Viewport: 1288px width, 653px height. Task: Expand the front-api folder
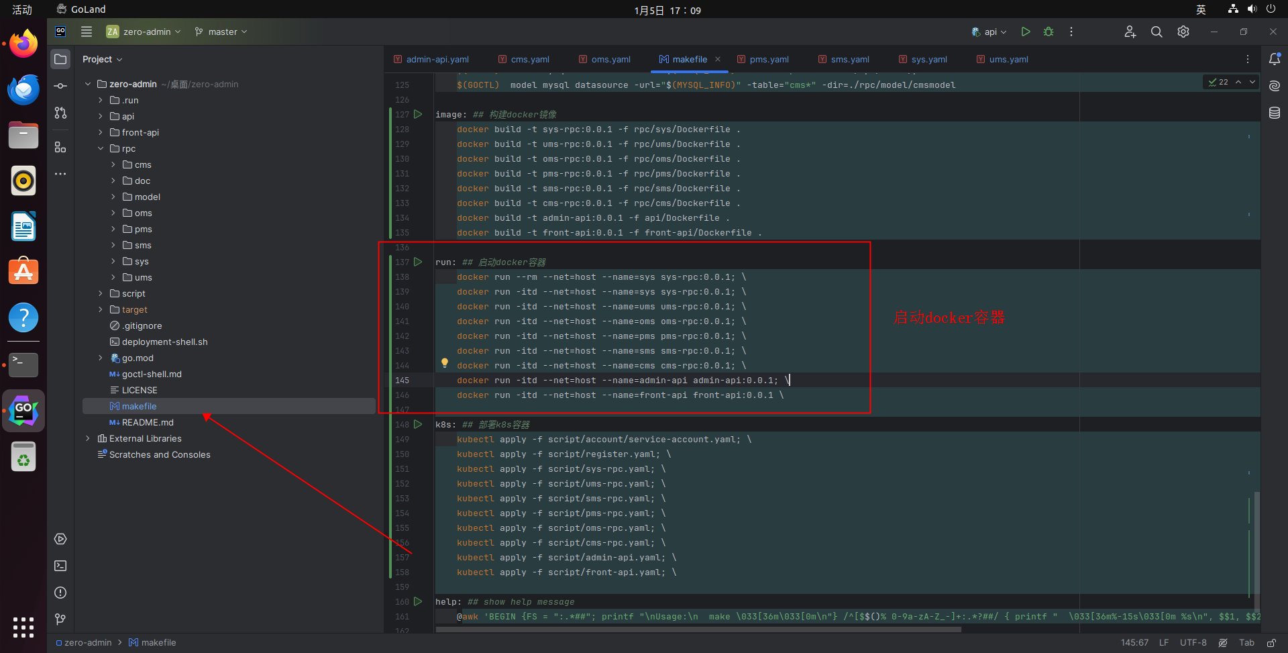[101, 132]
